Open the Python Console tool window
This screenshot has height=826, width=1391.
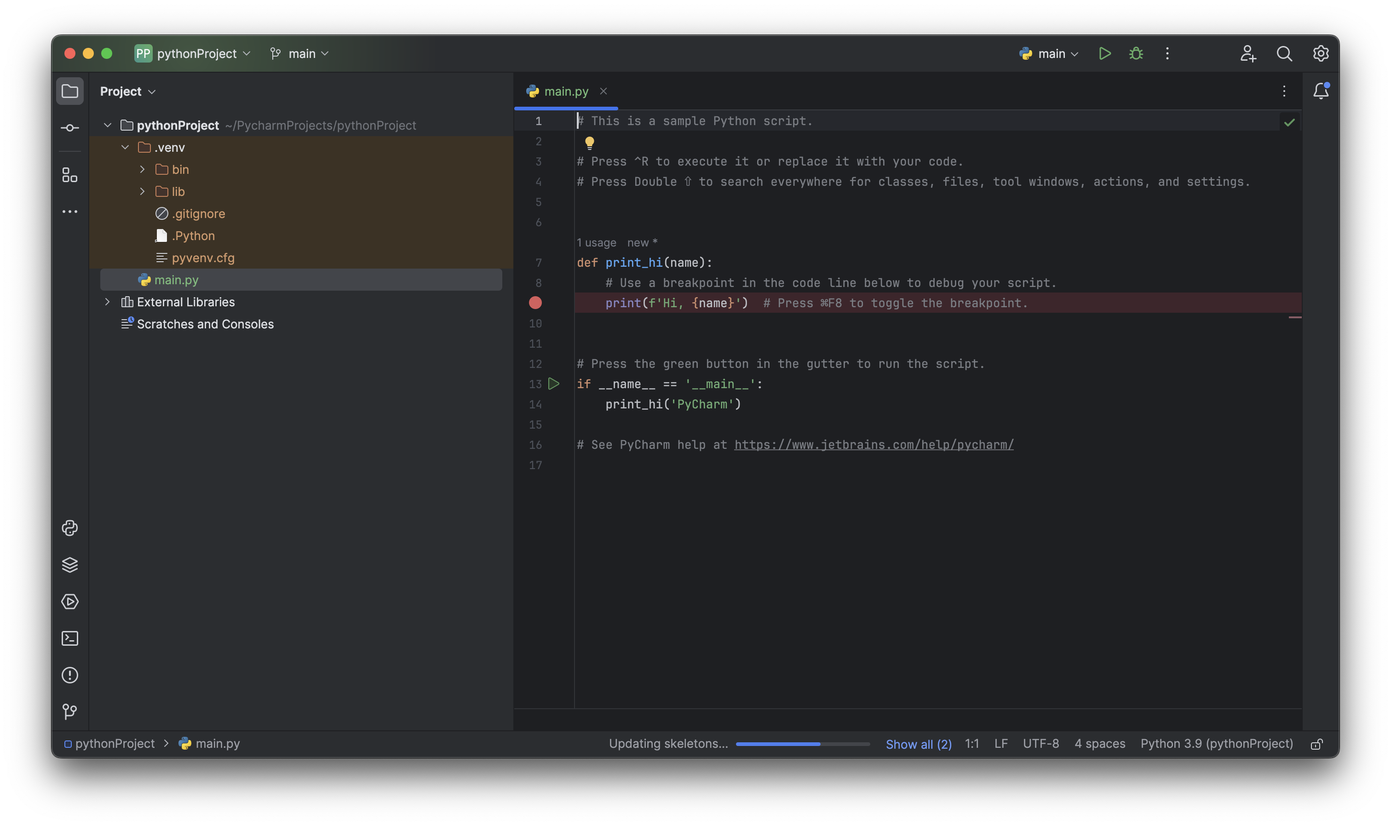[69, 528]
